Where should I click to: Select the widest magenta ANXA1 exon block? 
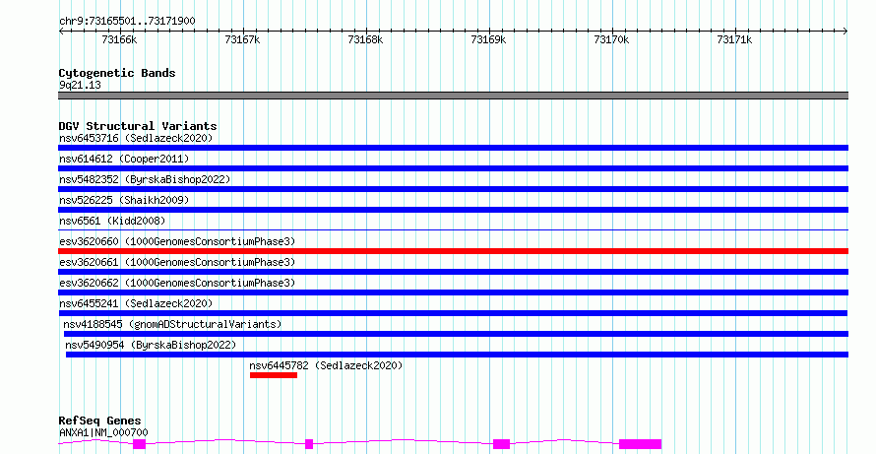coord(640,444)
